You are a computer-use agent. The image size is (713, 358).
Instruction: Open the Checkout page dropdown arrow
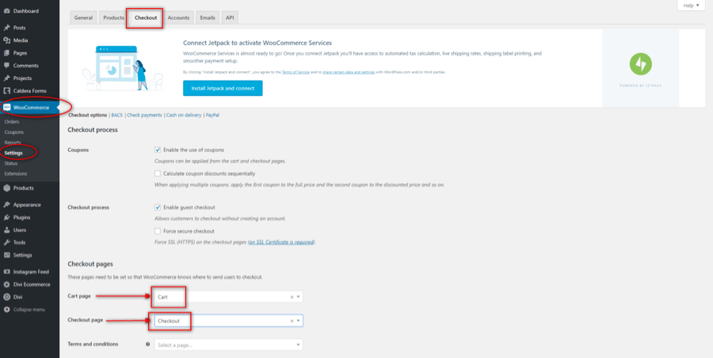tap(298, 321)
